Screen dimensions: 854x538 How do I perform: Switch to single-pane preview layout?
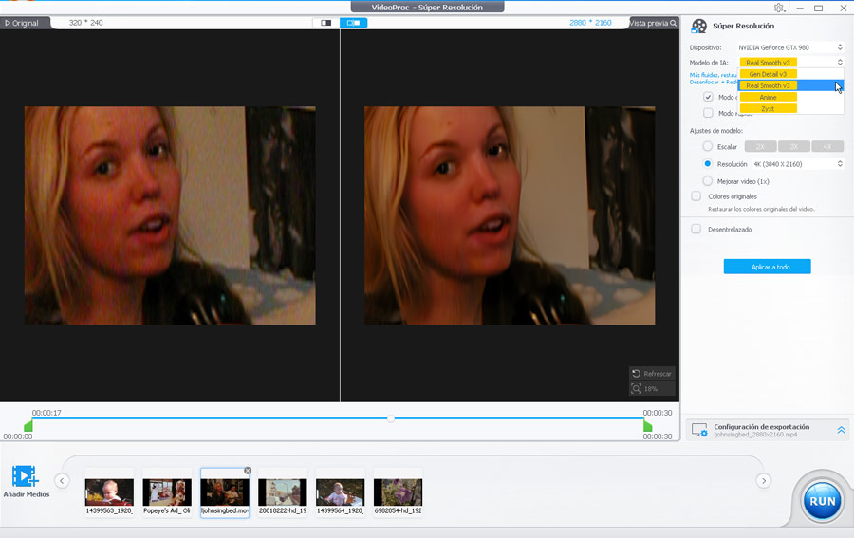[325, 23]
